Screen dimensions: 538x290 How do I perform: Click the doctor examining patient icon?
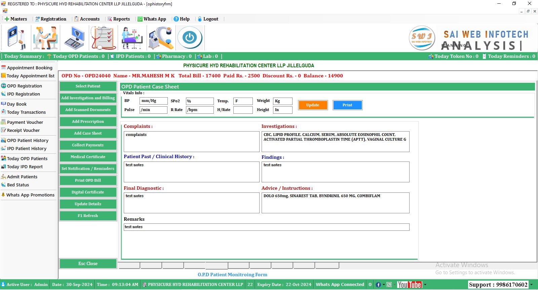point(45,38)
